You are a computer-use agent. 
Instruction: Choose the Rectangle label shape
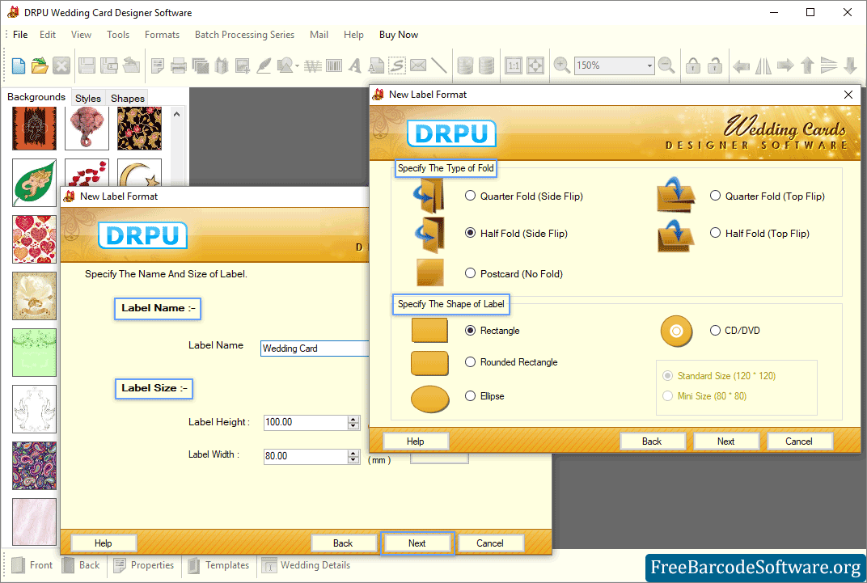pyautogui.click(x=470, y=331)
